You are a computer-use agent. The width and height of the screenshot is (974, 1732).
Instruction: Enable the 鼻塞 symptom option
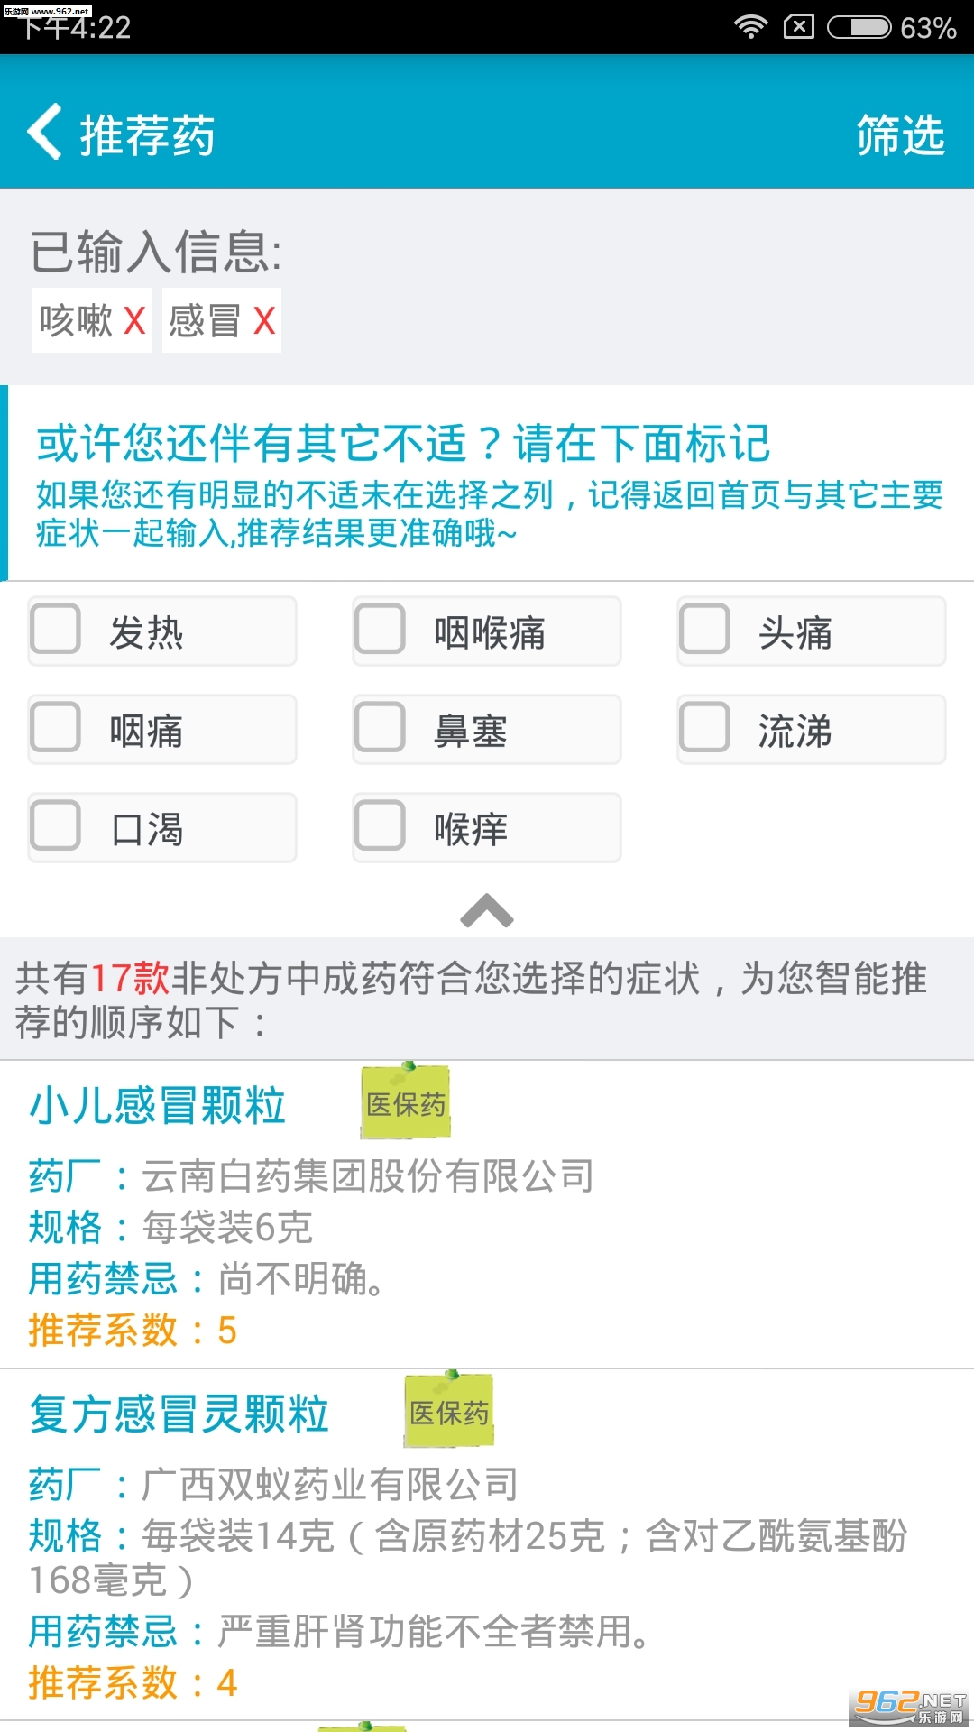(x=381, y=727)
